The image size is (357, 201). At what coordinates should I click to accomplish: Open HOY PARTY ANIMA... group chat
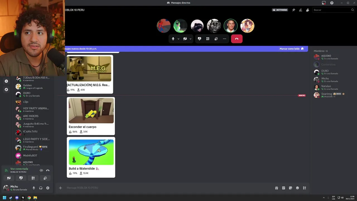(x=33, y=109)
